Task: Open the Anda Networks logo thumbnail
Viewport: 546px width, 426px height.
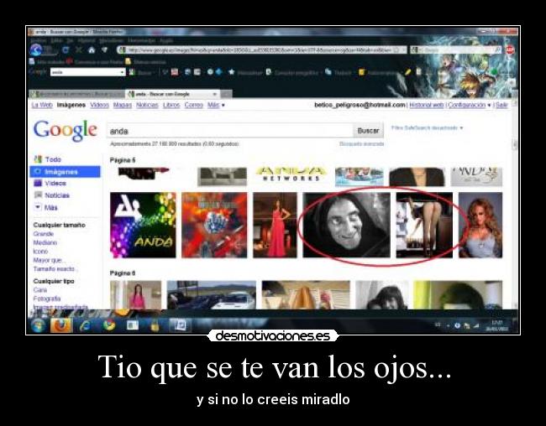Action: 291,174
